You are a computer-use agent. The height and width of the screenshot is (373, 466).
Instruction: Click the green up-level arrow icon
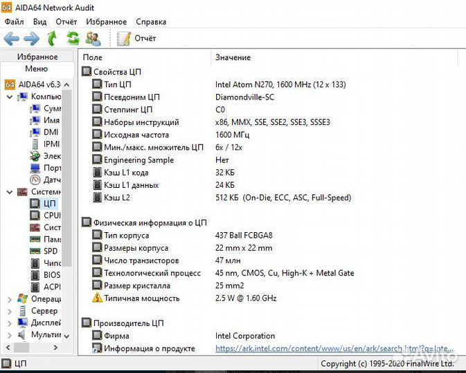click(x=53, y=39)
